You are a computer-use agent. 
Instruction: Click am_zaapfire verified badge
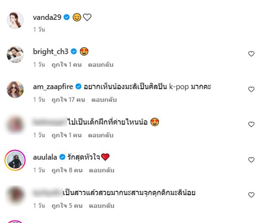[78, 86]
